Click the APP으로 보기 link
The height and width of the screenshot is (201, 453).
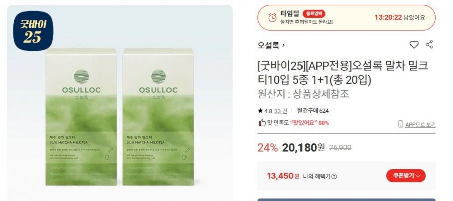point(420,124)
